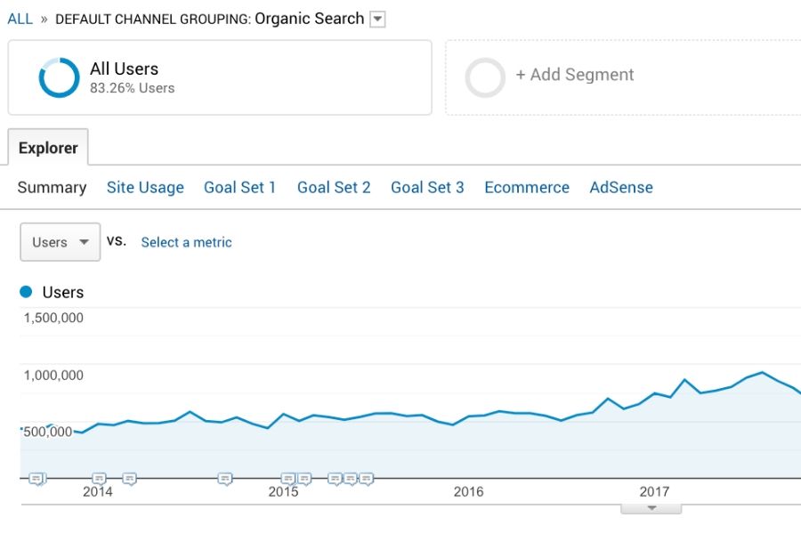Image resolution: width=801 pixels, height=534 pixels.
Task: Open the annotation bubble midway between 2014 and 2015
Action: [x=225, y=479]
